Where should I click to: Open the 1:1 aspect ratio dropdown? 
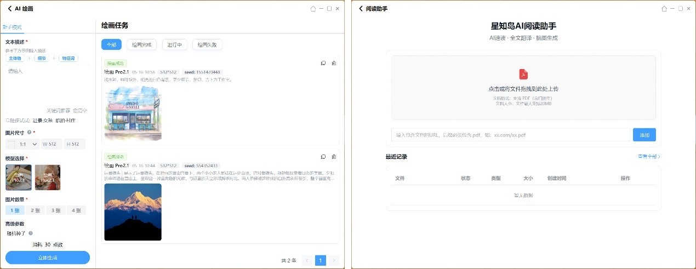pyautogui.click(x=28, y=144)
